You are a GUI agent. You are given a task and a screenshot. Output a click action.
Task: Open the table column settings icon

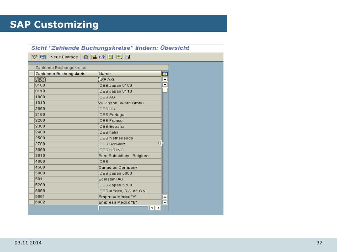coord(165,74)
